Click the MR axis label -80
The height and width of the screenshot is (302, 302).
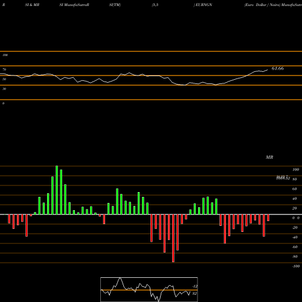coord(295,257)
